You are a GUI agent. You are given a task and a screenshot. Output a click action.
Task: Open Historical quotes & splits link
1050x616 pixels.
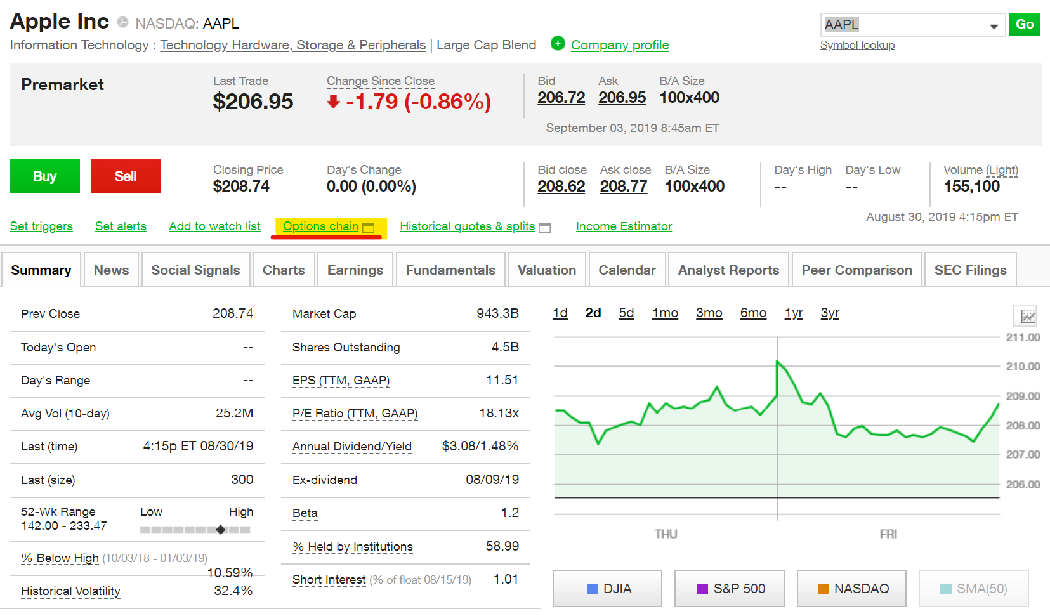(467, 226)
